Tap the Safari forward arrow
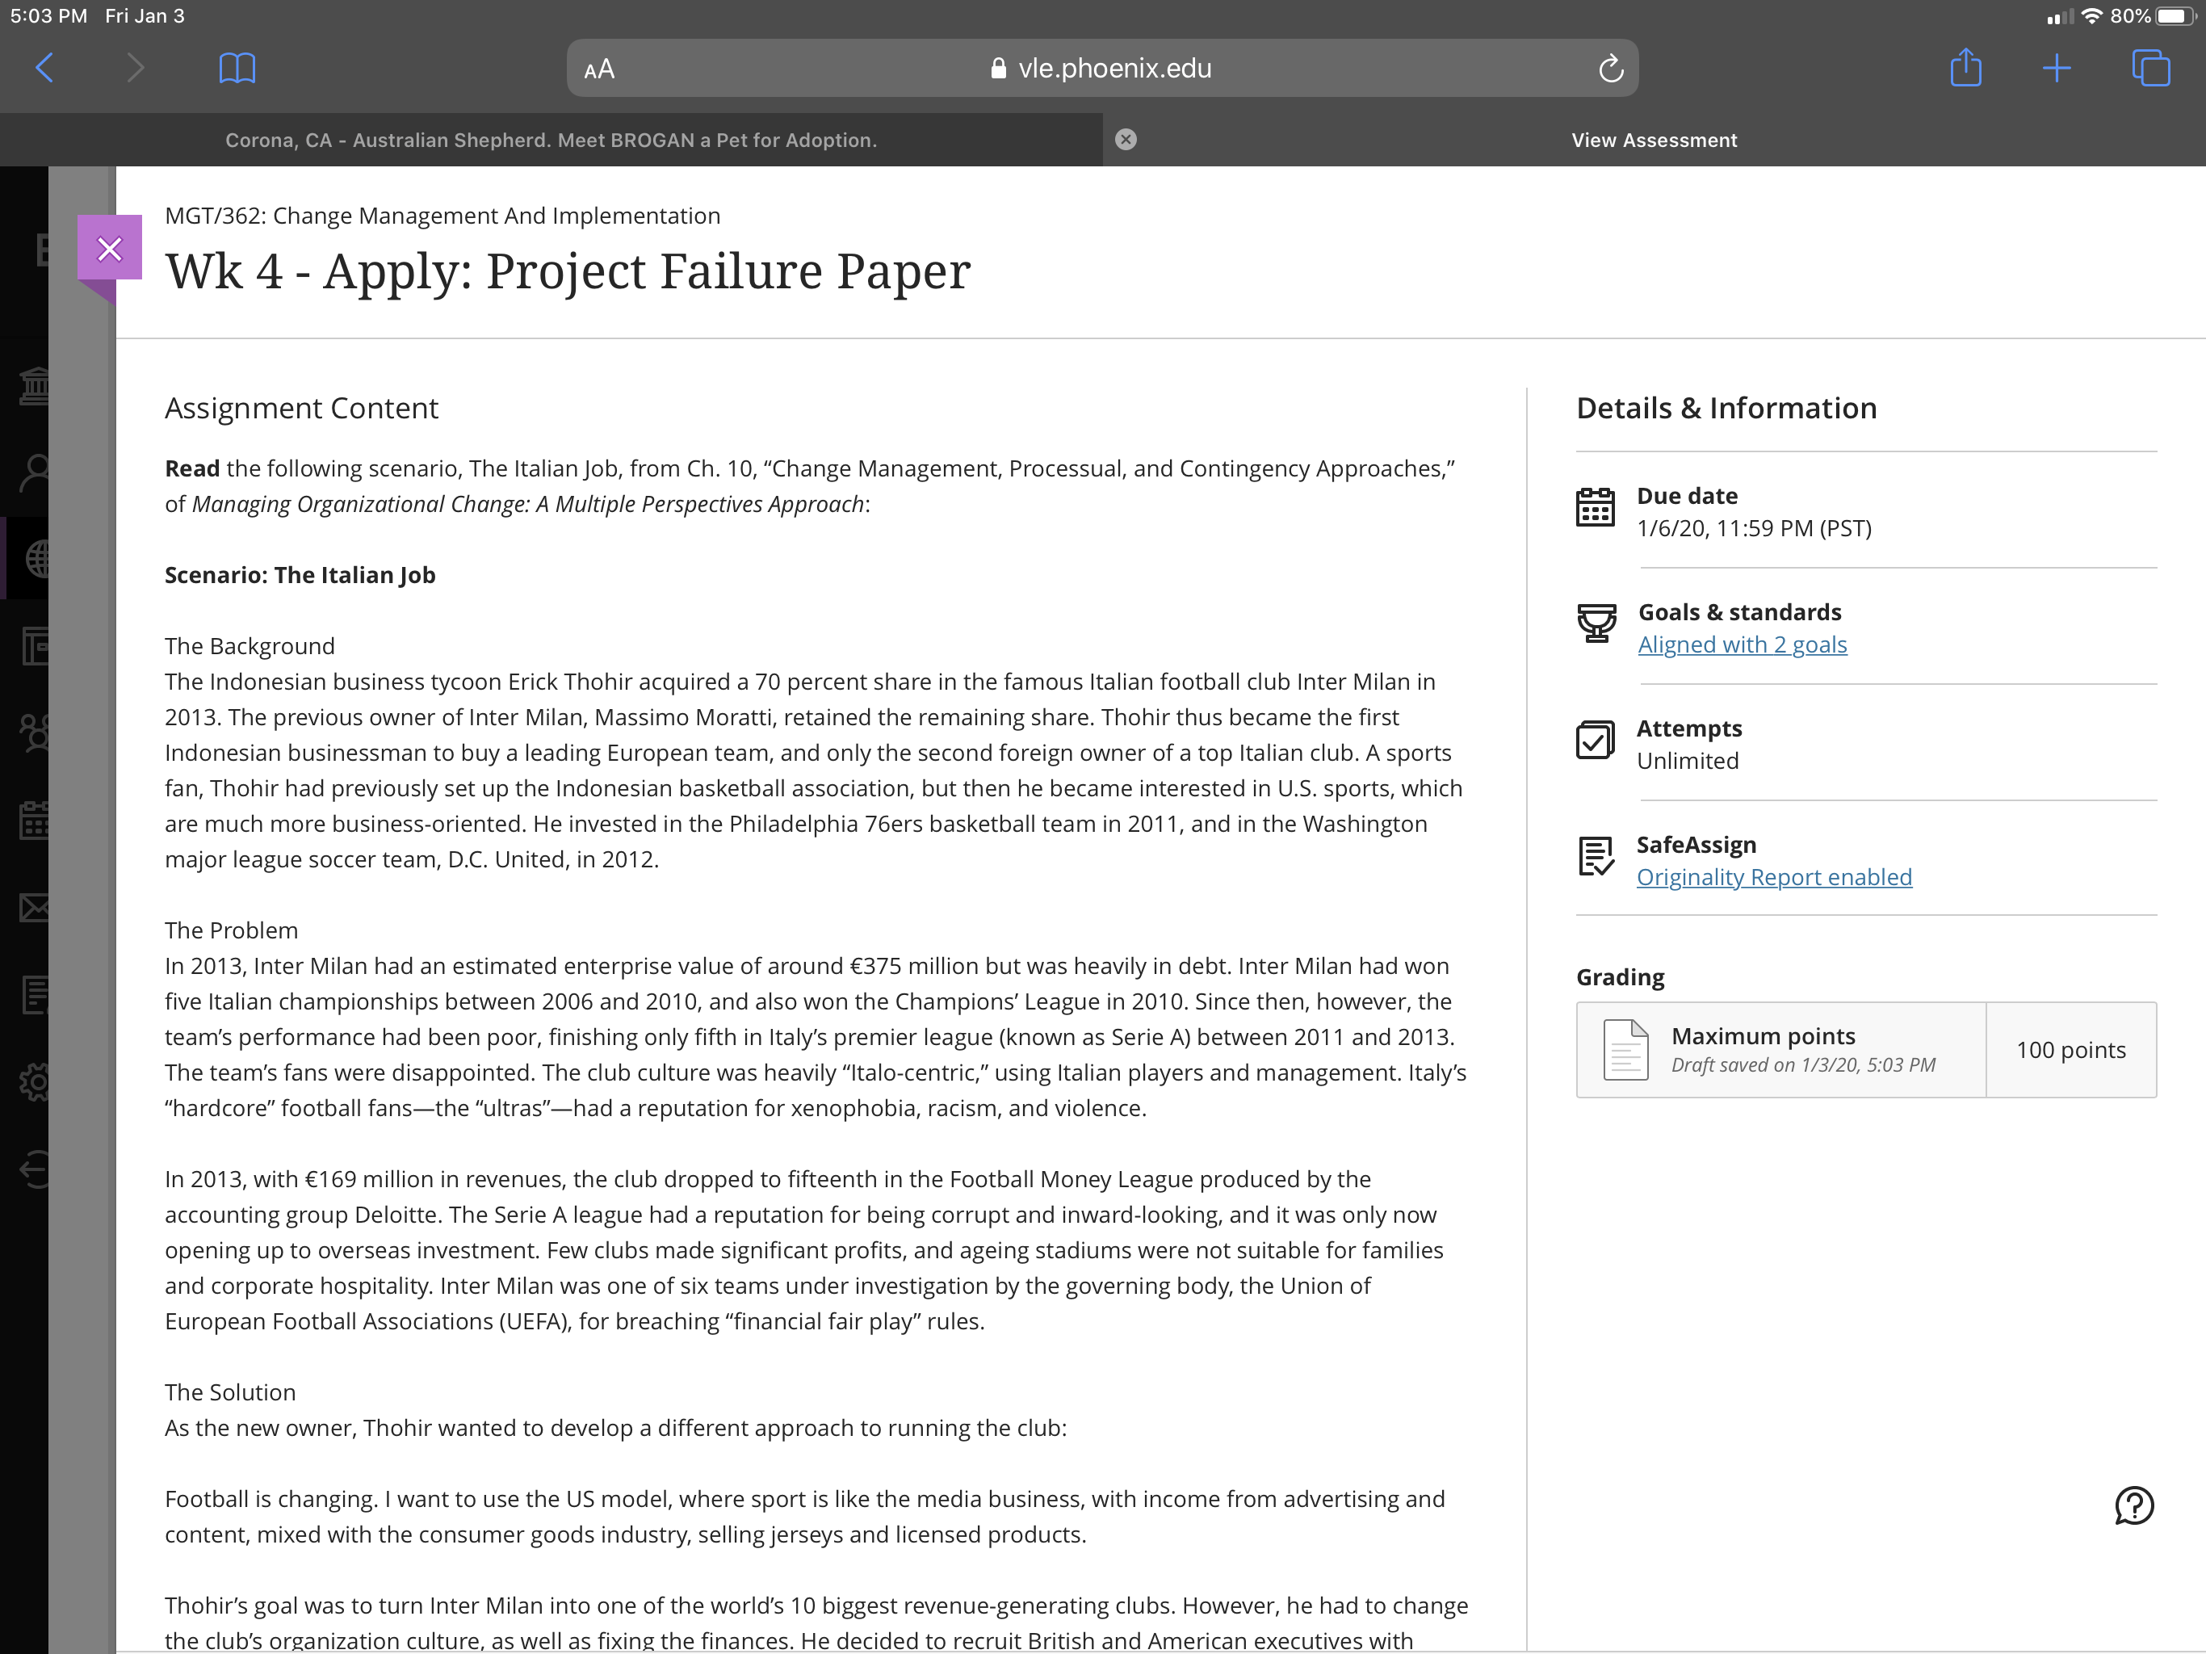The width and height of the screenshot is (2206, 1654). click(136, 69)
